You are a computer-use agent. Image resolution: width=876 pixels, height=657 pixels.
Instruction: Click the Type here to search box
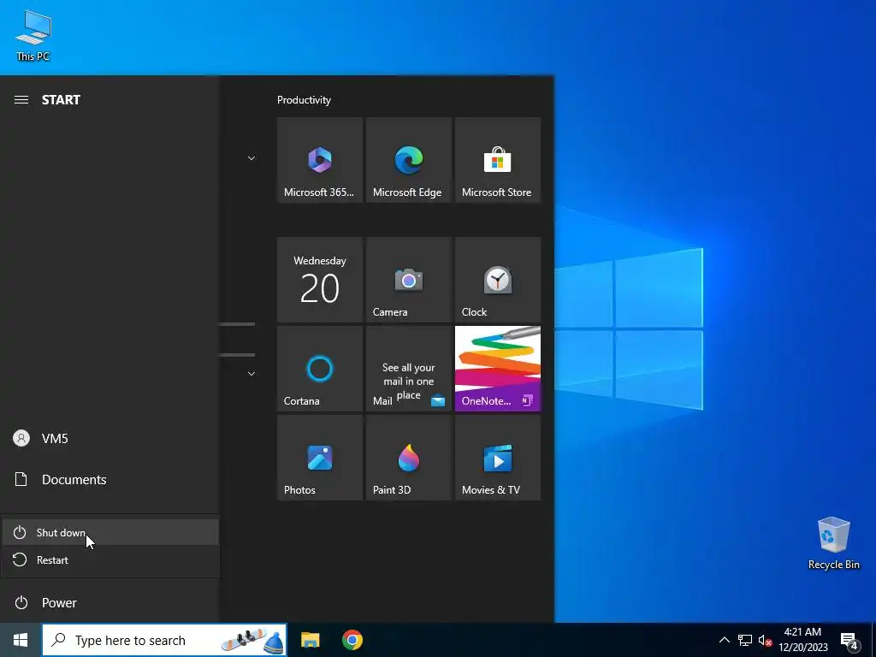[x=164, y=640]
